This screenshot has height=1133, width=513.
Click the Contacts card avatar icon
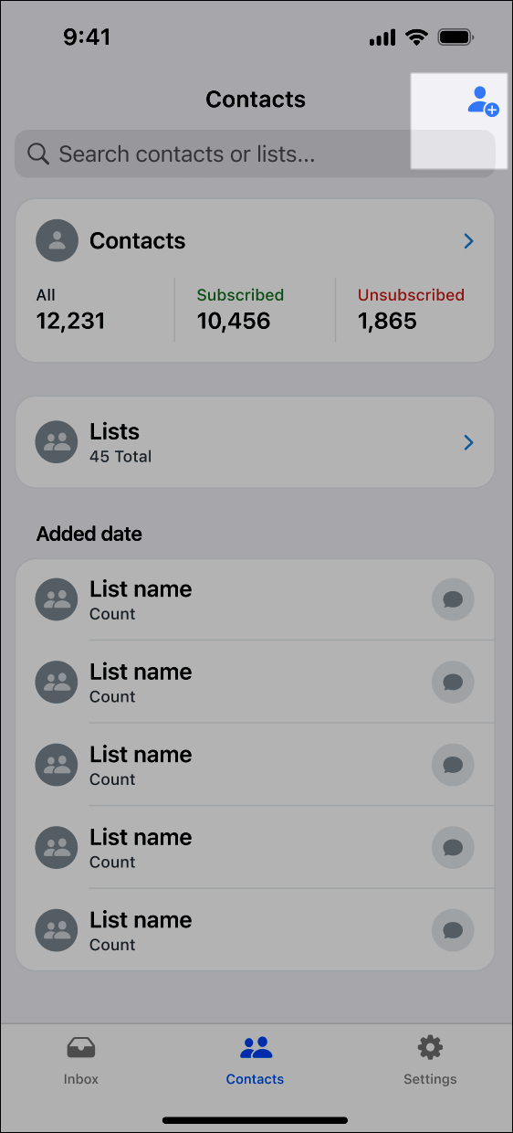[x=57, y=241]
